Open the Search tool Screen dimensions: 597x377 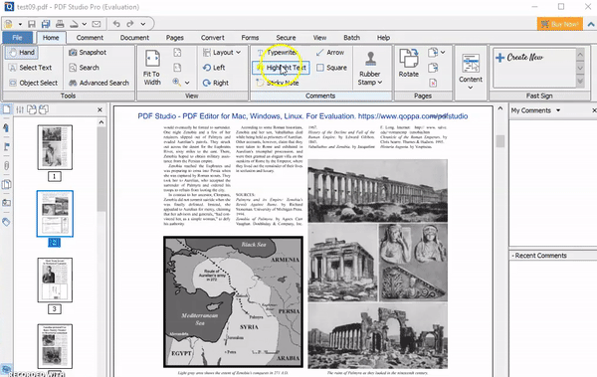click(84, 68)
